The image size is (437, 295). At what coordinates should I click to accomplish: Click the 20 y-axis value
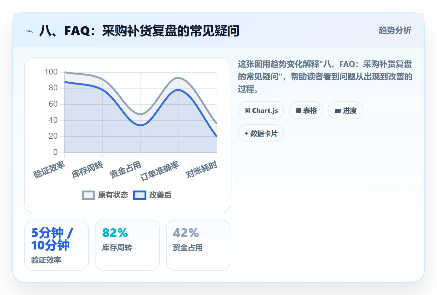53,136
